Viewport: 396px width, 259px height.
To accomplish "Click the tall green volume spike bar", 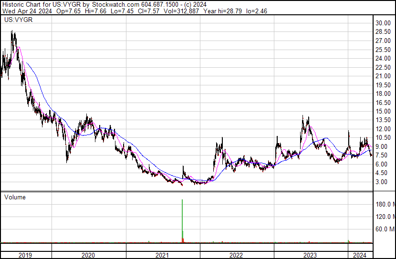I will 182,221.
